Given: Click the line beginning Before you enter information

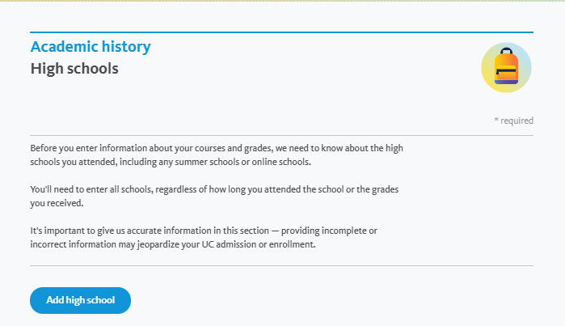Looking at the screenshot, I should [x=217, y=148].
